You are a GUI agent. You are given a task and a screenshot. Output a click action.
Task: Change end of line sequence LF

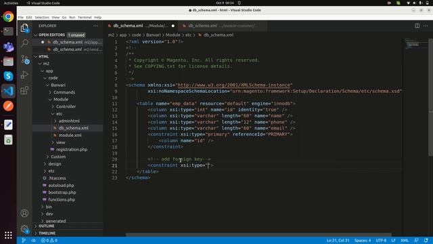point(393,241)
